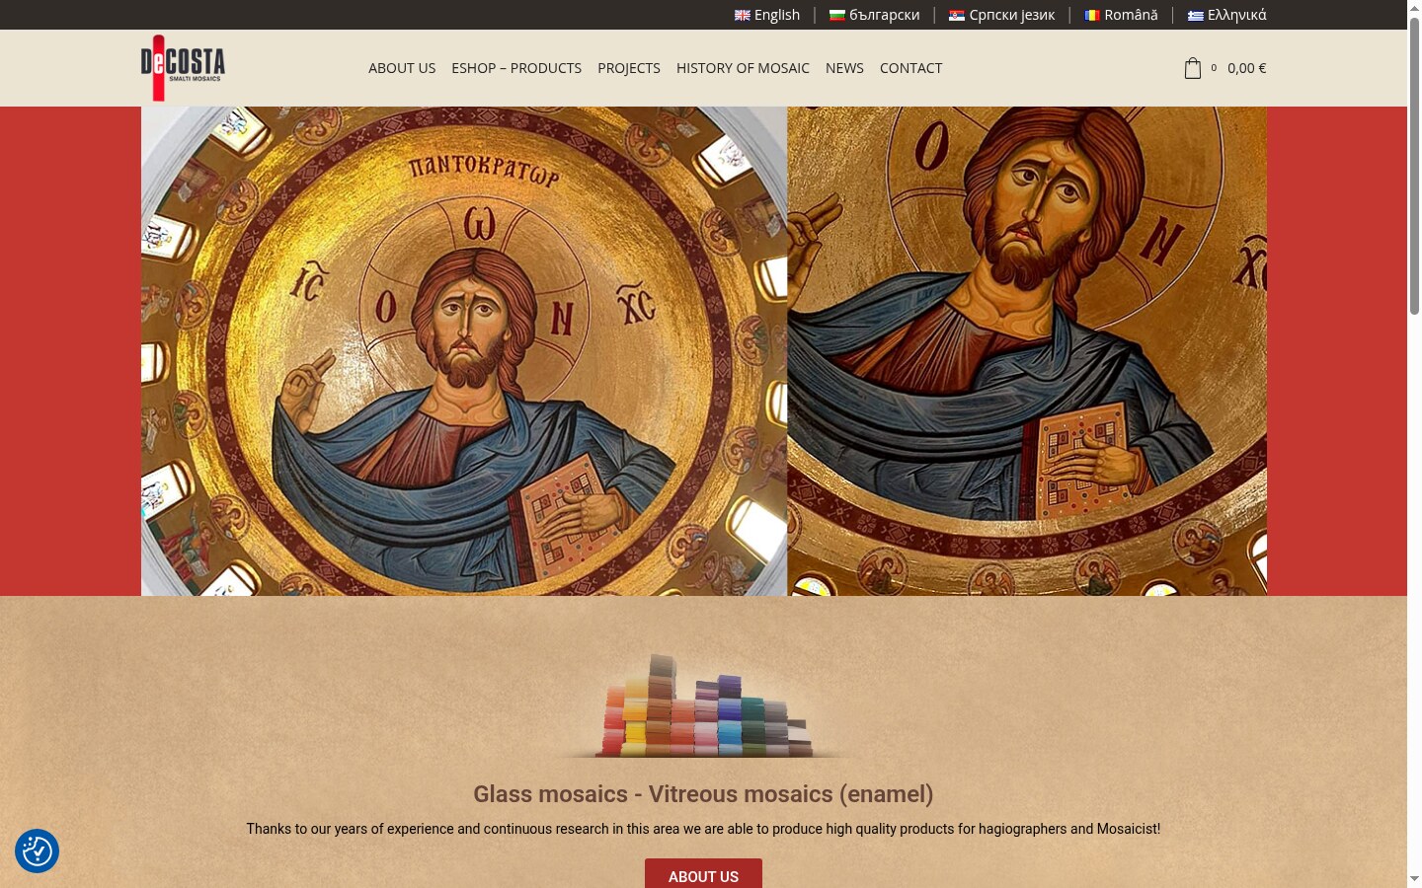The height and width of the screenshot is (888, 1422).
Task: Click the stacked colored smalti tiles image
Action: [x=703, y=705]
